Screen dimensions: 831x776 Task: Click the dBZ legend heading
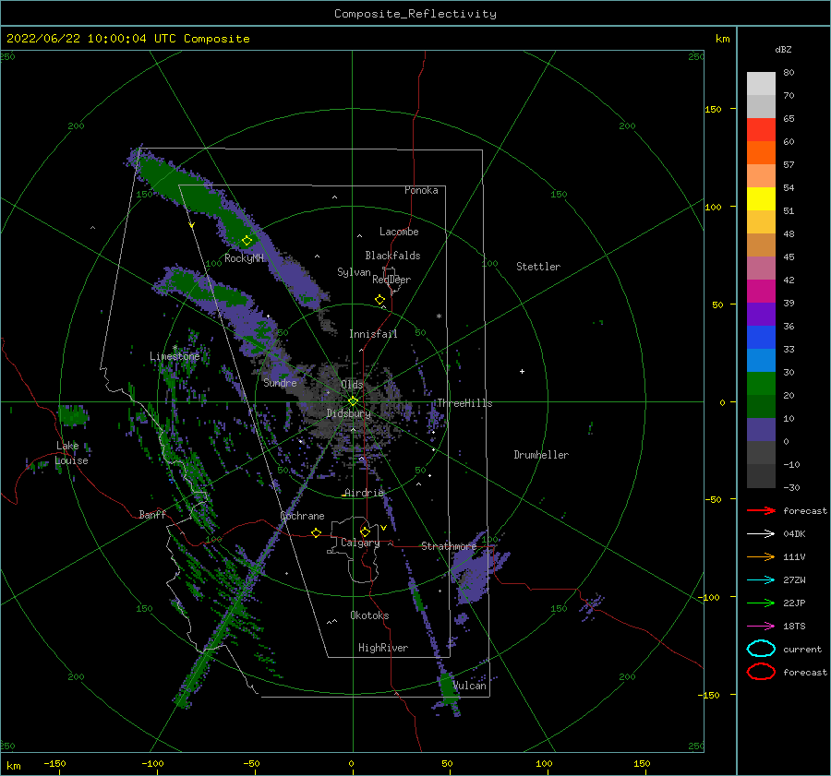pyautogui.click(x=783, y=49)
